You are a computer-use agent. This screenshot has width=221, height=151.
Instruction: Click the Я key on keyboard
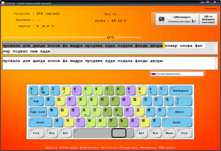coord(59,122)
